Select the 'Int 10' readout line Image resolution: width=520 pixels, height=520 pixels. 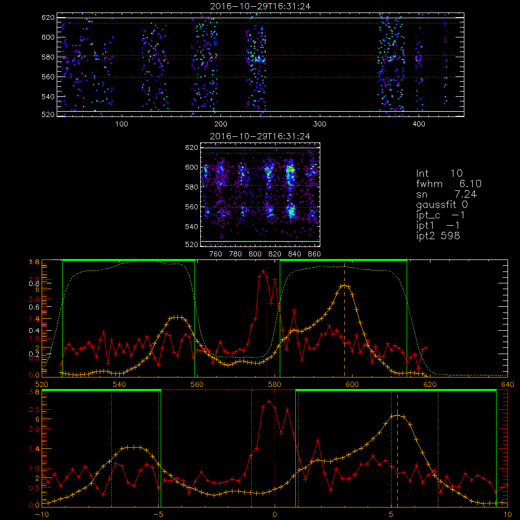[439, 173]
